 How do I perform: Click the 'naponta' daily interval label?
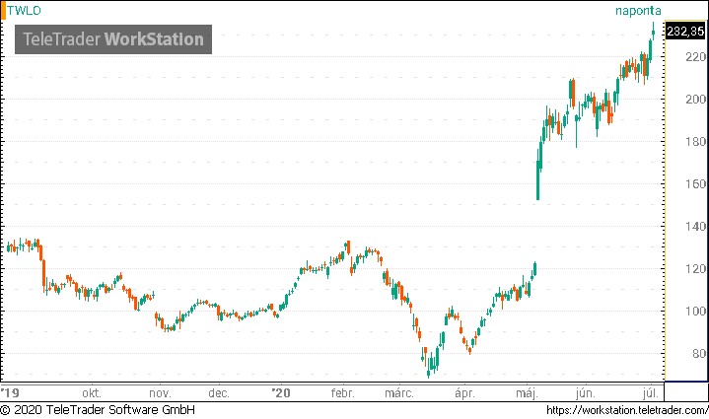click(x=638, y=11)
